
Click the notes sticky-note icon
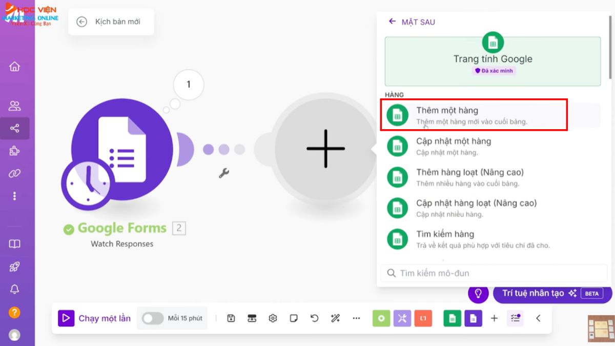294,318
